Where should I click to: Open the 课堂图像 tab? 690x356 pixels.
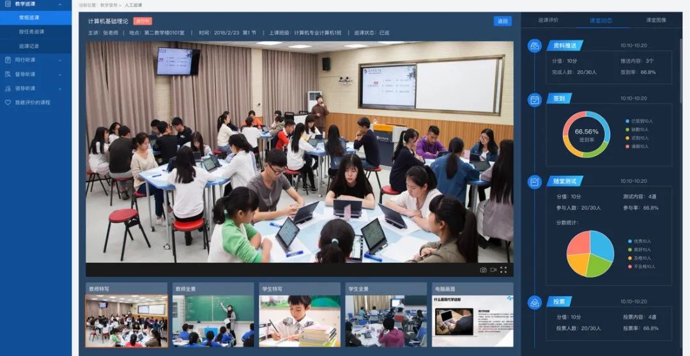(655, 20)
